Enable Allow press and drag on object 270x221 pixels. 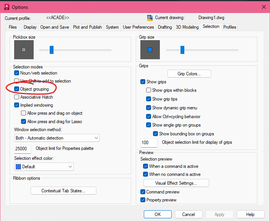23,113
